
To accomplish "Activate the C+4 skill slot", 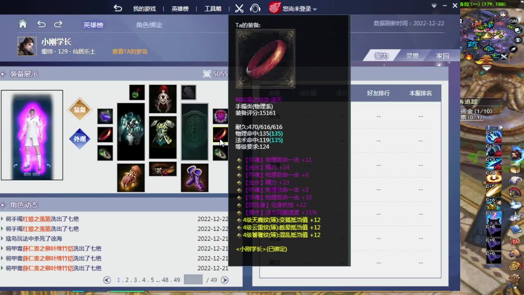I will tap(493, 177).
